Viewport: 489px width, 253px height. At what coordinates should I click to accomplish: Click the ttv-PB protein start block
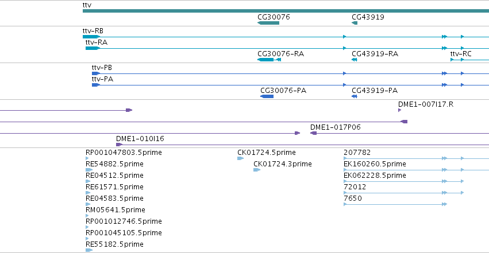coord(96,73)
